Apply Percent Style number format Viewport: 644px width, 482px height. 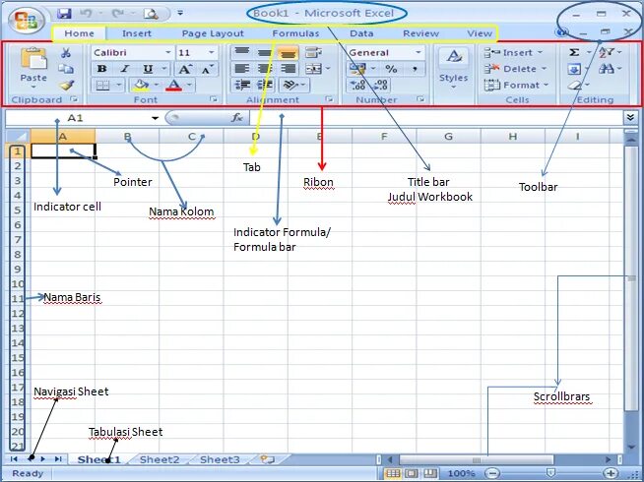[x=391, y=69]
